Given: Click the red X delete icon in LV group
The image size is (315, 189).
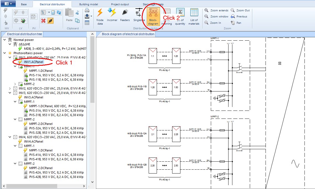Looking at the screenshot, I should [43, 20].
